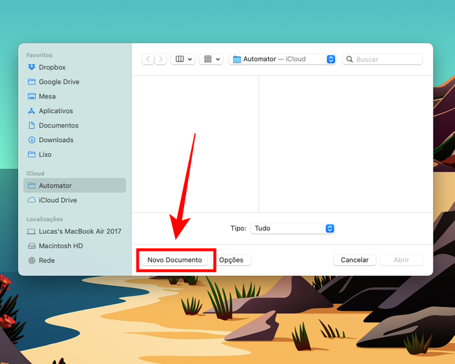Click the Cancelar button

pos(354,260)
